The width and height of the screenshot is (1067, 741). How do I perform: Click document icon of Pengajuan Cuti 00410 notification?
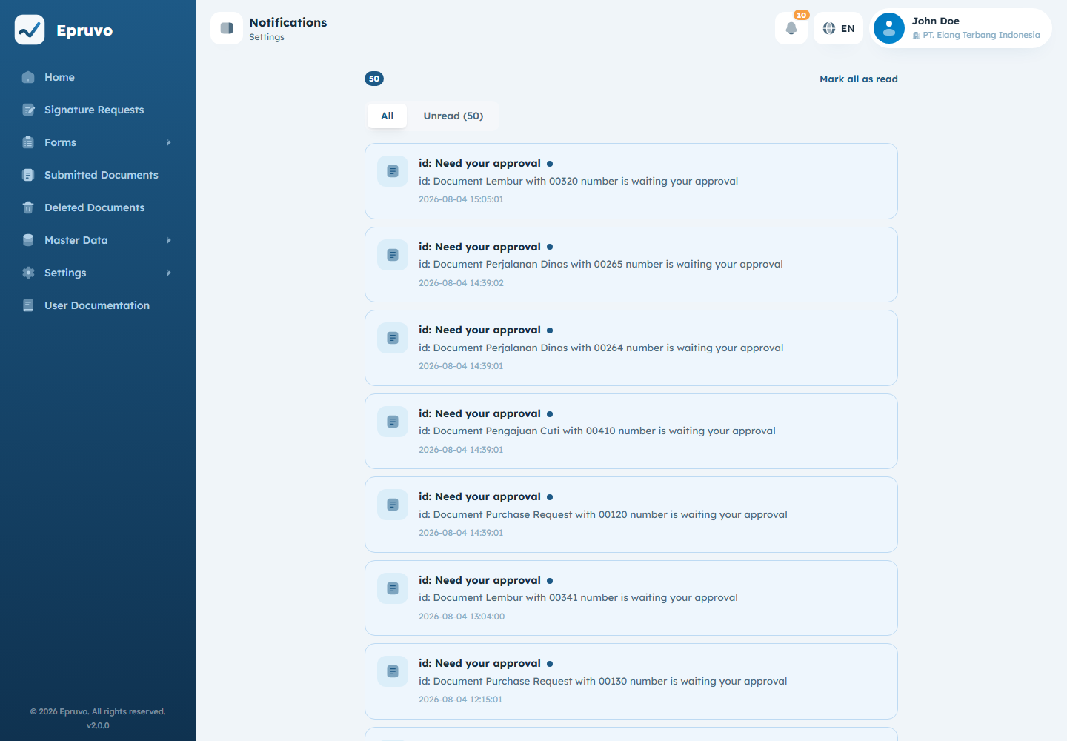pos(393,422)
